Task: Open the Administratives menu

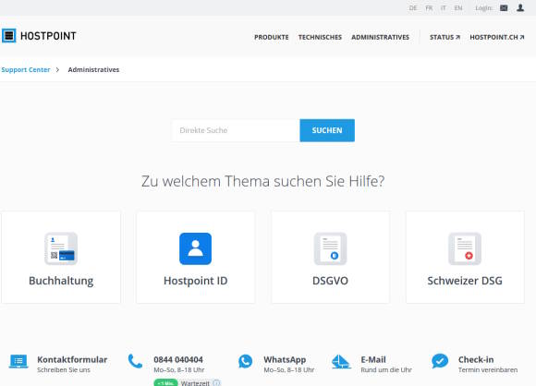Action: tap(380, 37)
